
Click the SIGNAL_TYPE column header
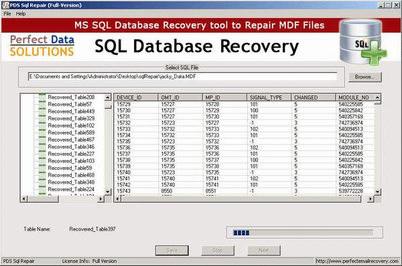pos(269,98)
